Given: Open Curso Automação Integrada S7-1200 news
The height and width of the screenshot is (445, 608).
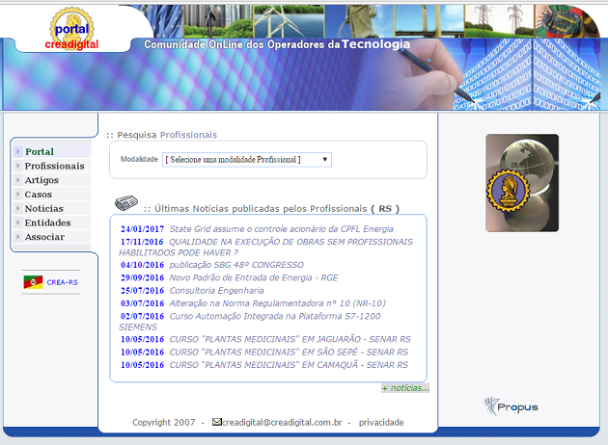Looking at the screenshot, I should pyautogui.click(x=250, y=322).
